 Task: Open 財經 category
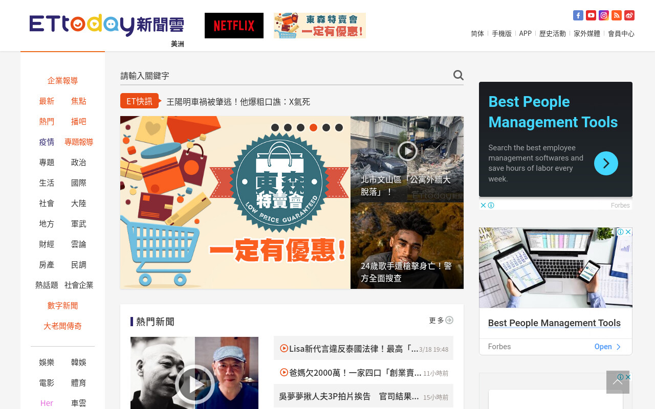coord(47,244)
